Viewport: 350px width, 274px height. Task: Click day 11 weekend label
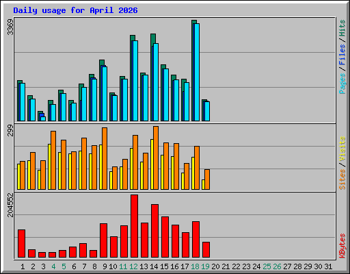[x=123, y=266]
